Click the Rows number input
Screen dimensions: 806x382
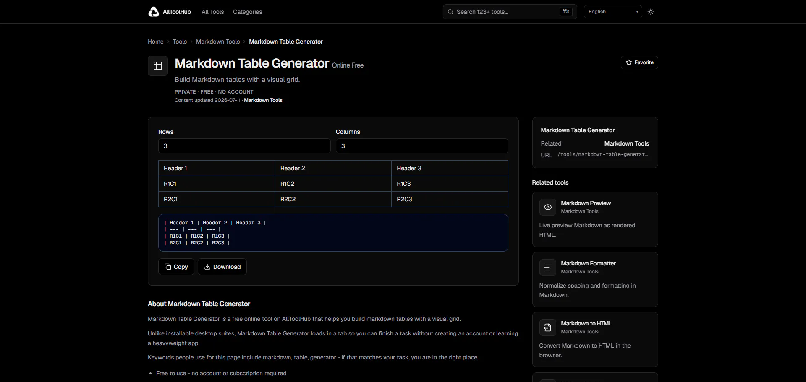(x=244, y=146)
